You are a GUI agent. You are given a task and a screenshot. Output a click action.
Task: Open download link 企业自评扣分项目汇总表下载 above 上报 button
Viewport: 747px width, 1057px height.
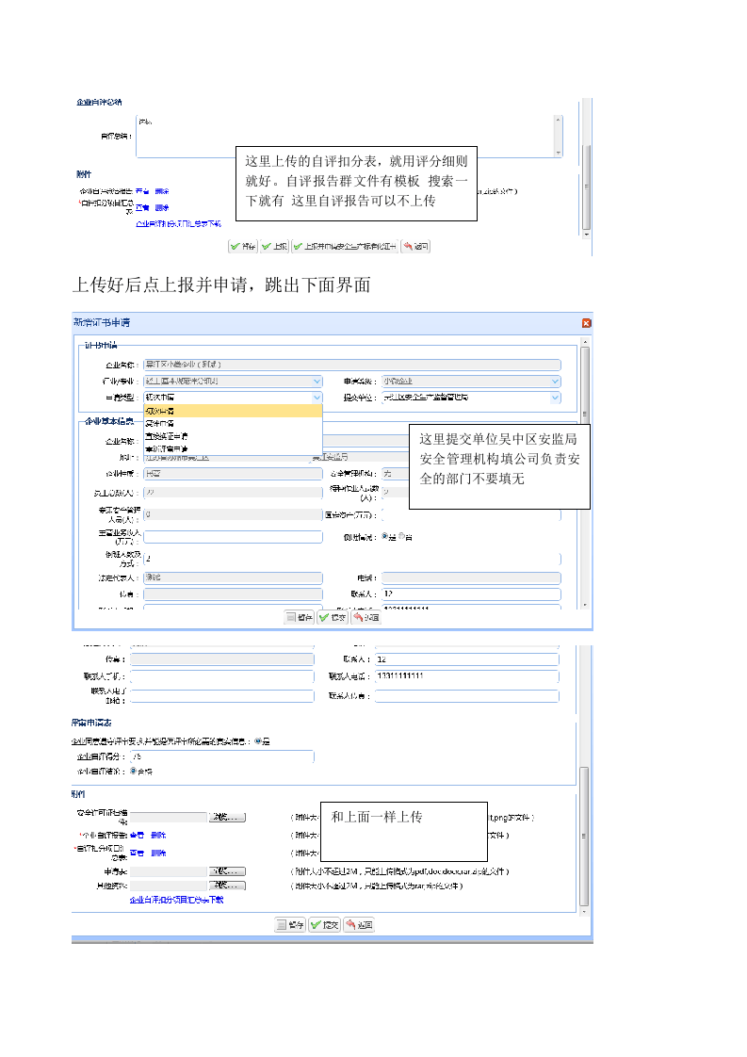tap(179, 224)
